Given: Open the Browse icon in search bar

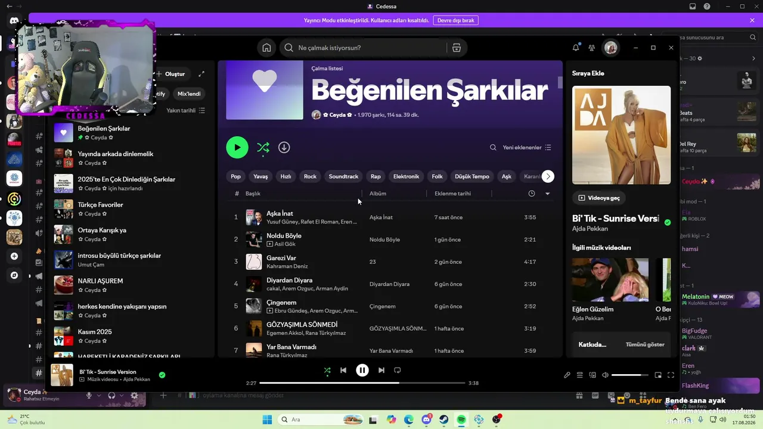Looking at the screenshot, I should [x=457, y=48].
